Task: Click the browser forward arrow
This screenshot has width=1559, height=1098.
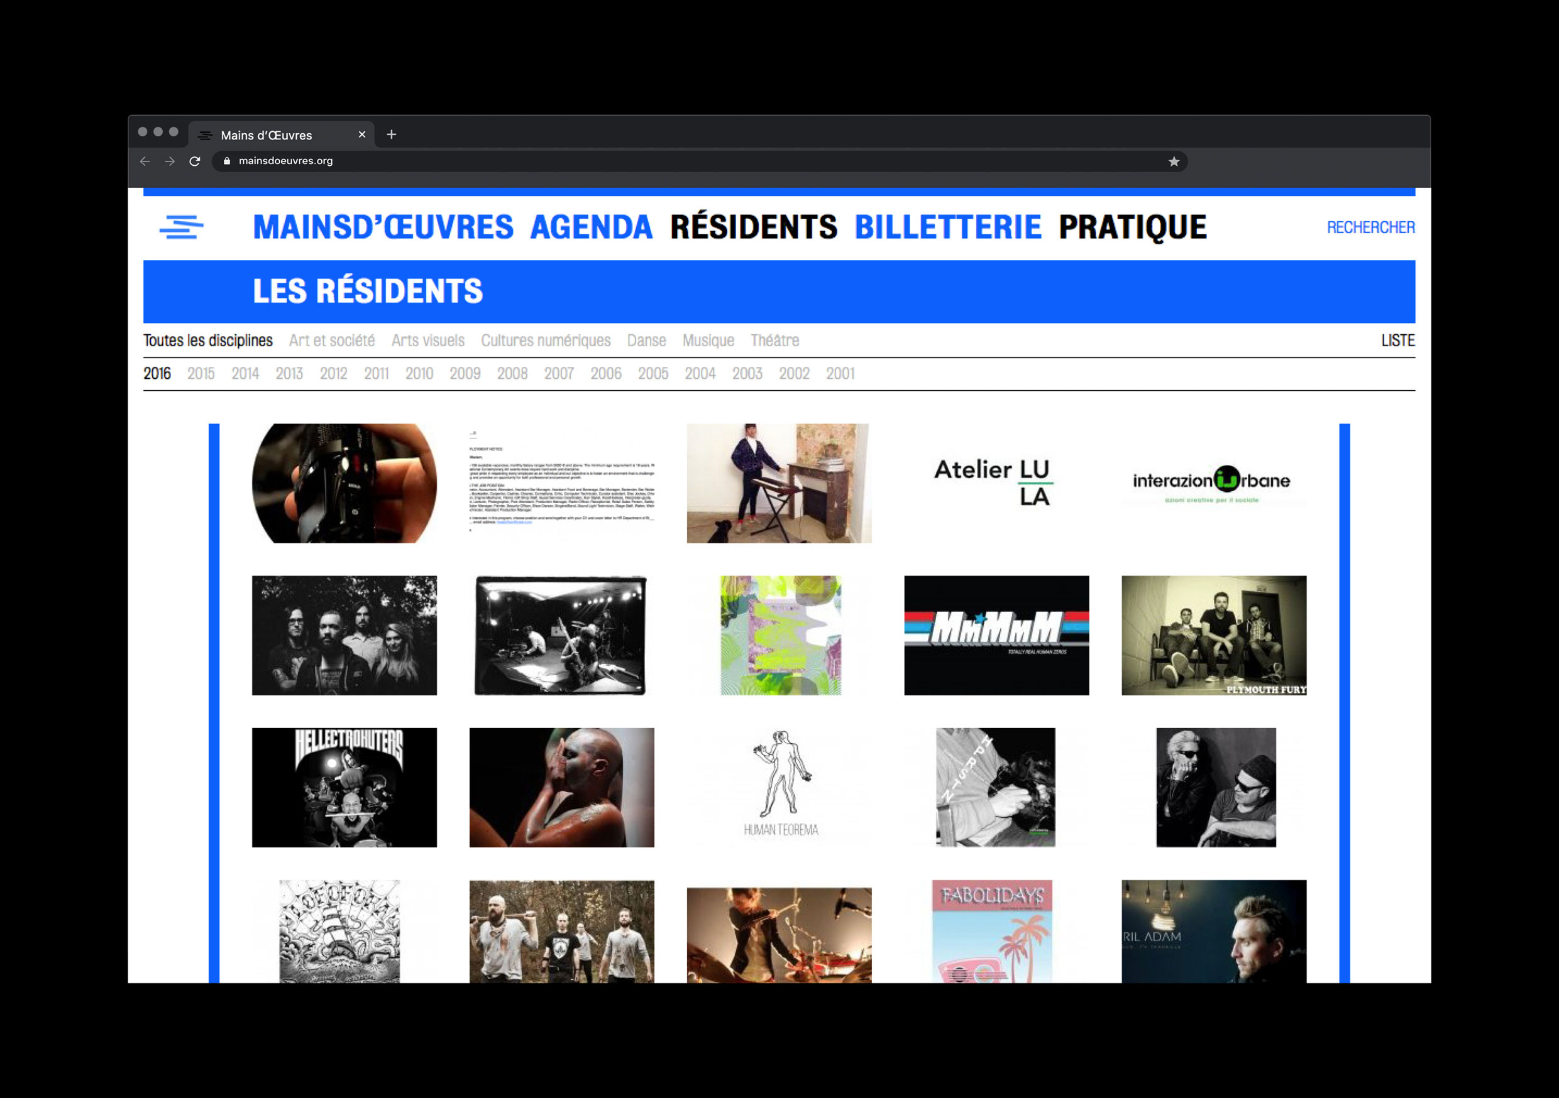Action: (x=170, y=161)
